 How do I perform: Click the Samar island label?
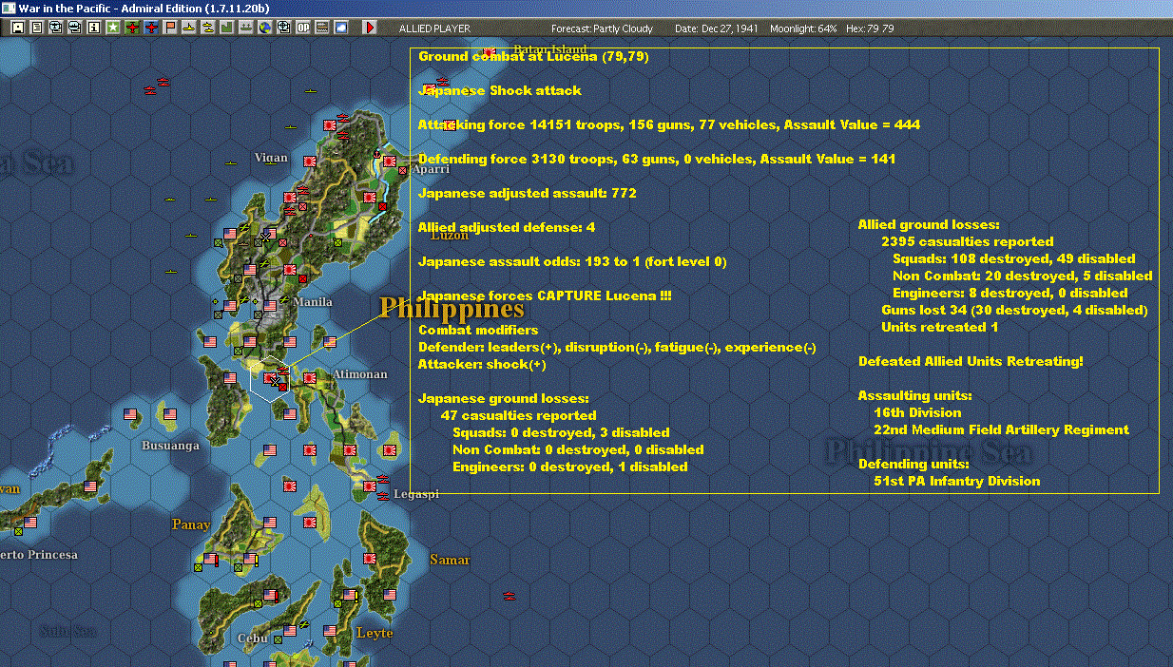(x=450, y=560)
